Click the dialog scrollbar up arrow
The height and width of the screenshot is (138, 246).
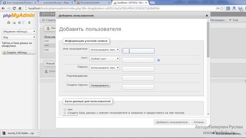208,20
